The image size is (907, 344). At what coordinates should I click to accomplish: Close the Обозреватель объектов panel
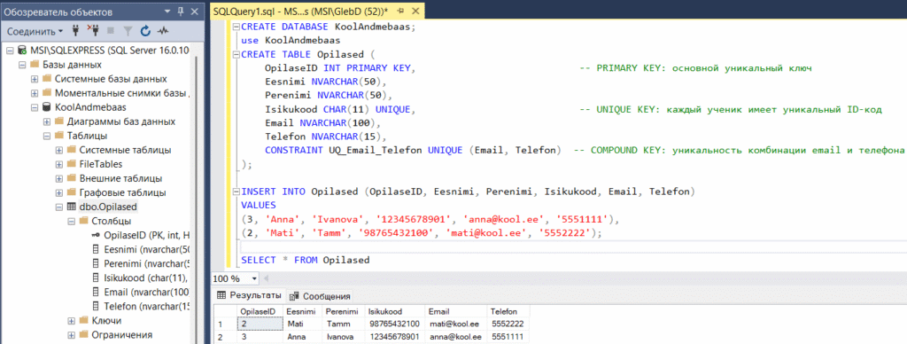click(x=195, y=11)
